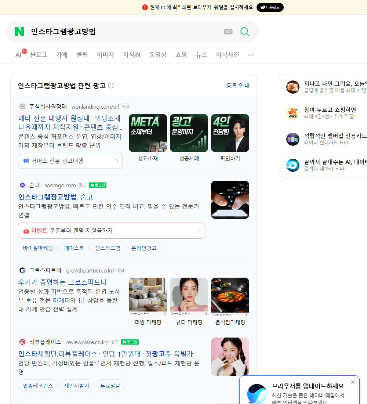Click the 지나고 나면 그리울 round icon
367x404 pixels.
pyautogui.click(x=293, y=87)
